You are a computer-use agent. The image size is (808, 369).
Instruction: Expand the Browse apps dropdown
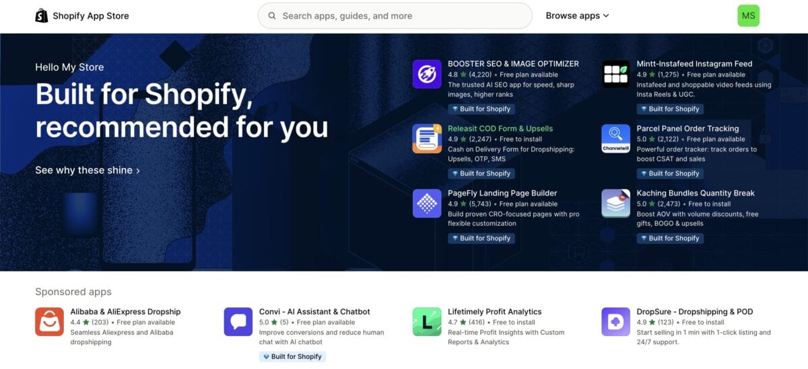click(x=577, y=15)
